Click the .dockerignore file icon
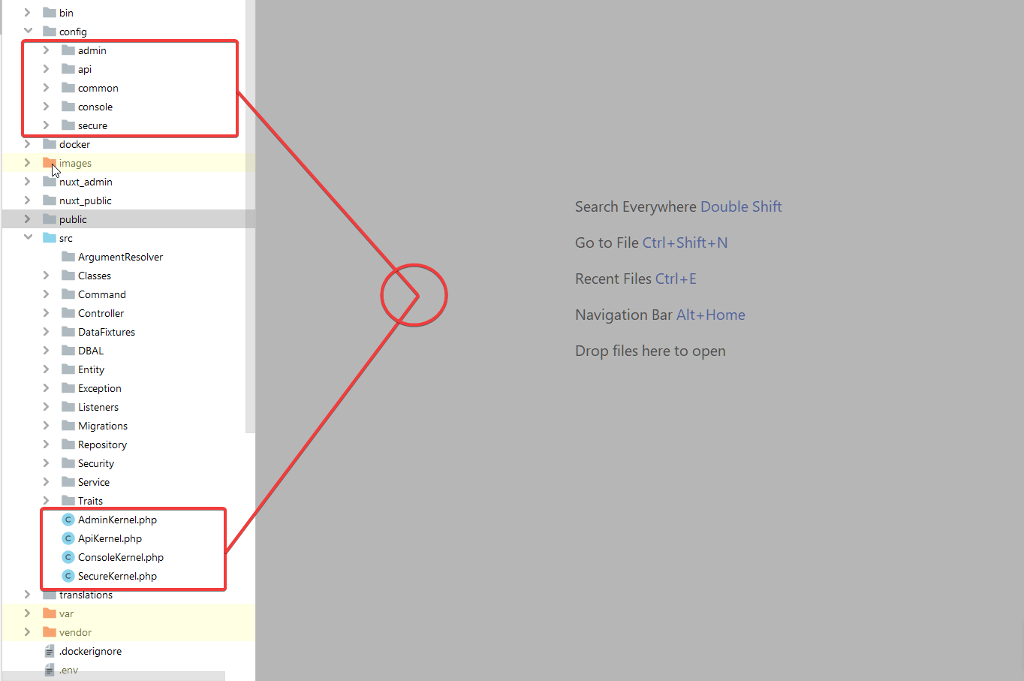 [x=50, y=651]
